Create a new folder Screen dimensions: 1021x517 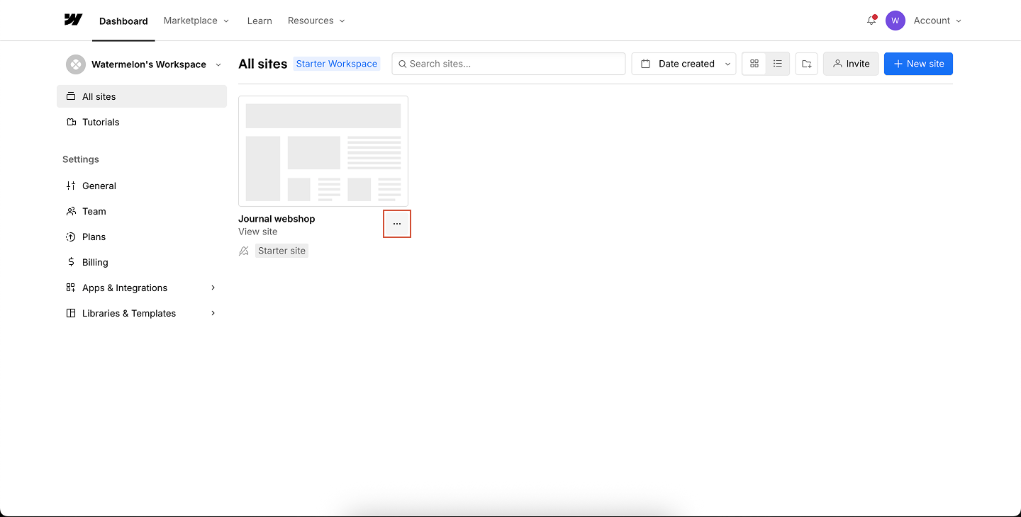807,64
